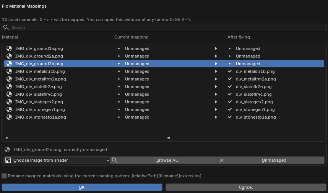Select IMG_dlv_metalstr1b.png material row
The height and width of the screenshot is (193, 328).
164,71
